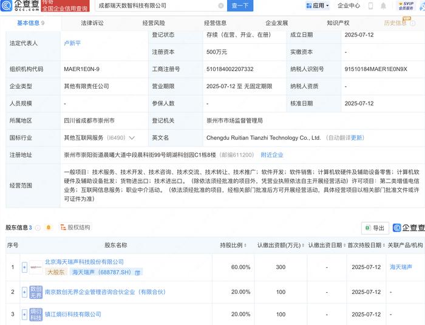The image size is (425, 325).
Task: Select 四川省成都市崇州市 region value
Action: tap(89, 121)
